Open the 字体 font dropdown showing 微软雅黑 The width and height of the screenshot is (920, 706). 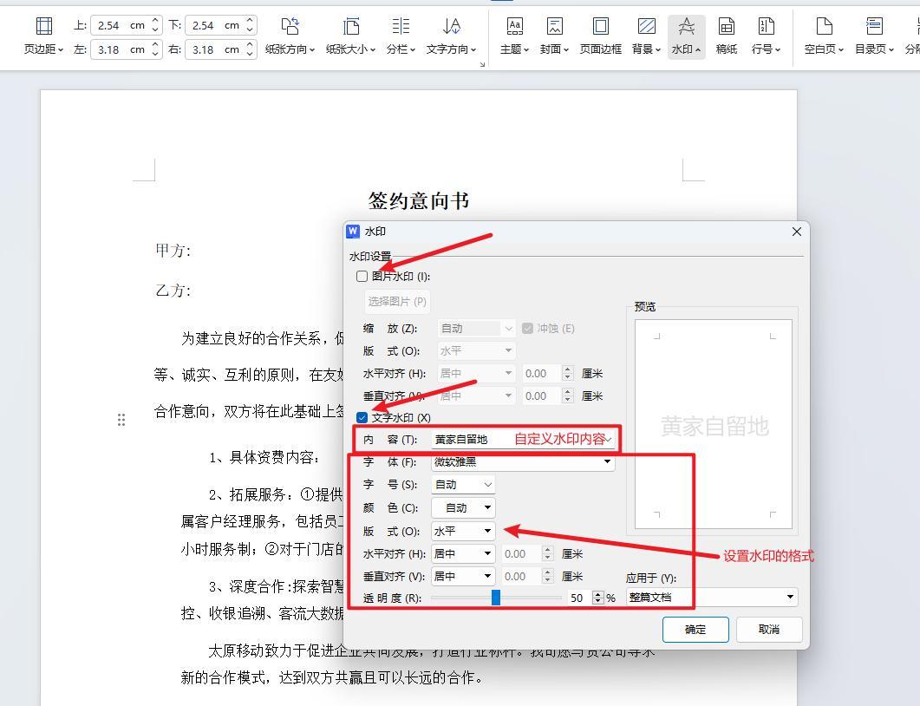[523, 462]
